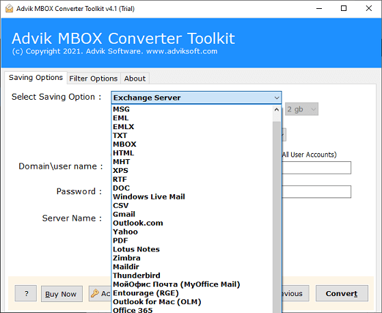Close the Advik converter window

pos(369,8)
